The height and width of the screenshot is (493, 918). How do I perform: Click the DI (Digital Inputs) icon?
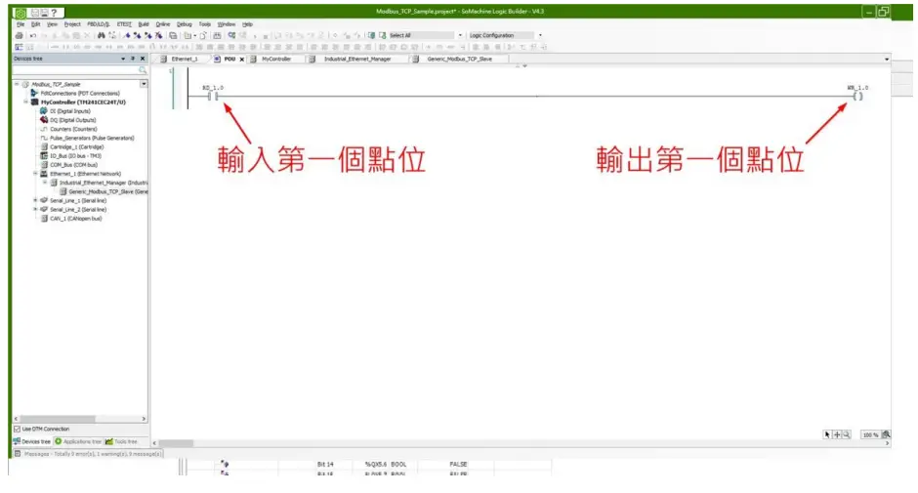point(44,110)
